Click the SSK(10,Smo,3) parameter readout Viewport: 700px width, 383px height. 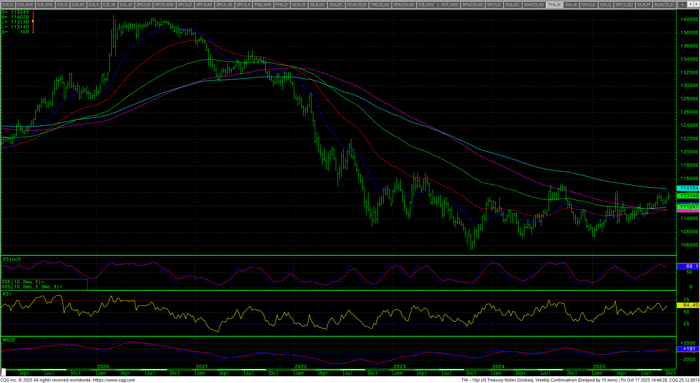pos(23,282)
